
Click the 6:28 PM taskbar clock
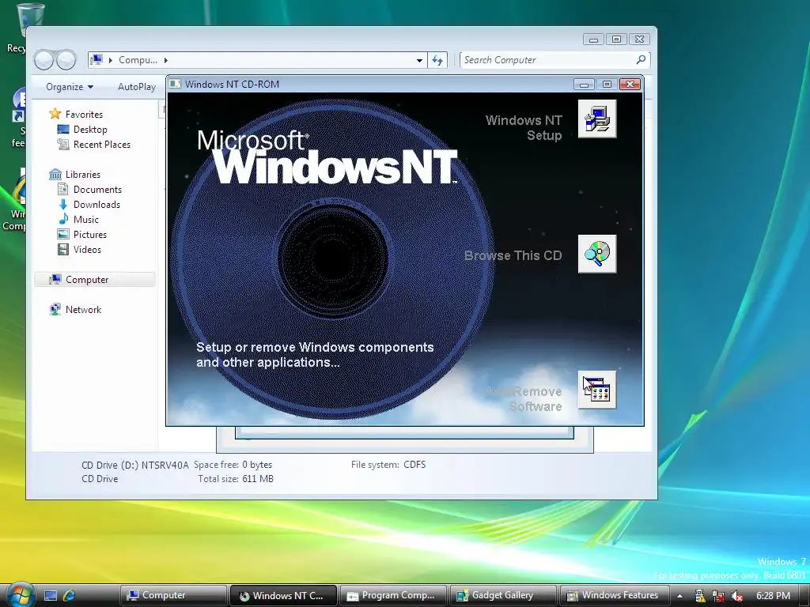[774, 596]
